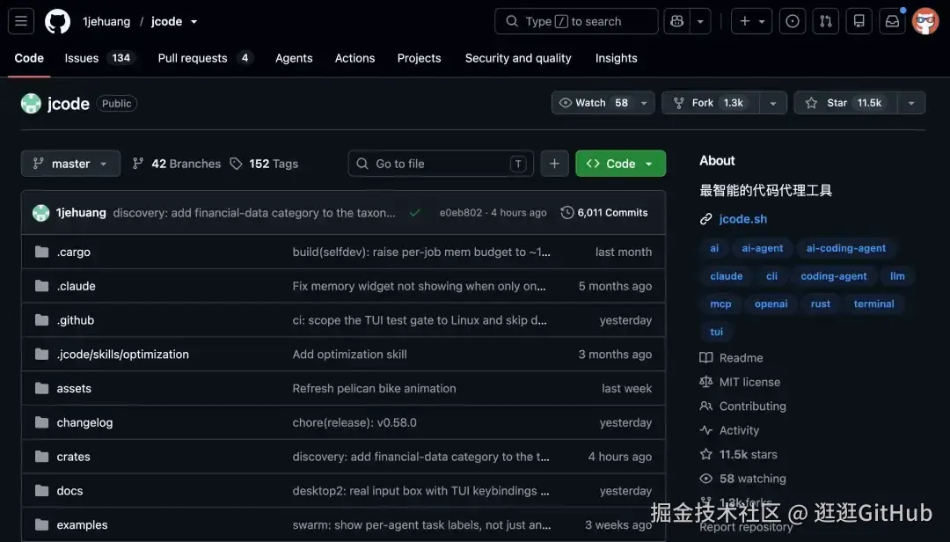Click the star icon next to 11.5k stars
This screenshot has height=542, width=950.
pyautogui.click(x=705, y=454)
